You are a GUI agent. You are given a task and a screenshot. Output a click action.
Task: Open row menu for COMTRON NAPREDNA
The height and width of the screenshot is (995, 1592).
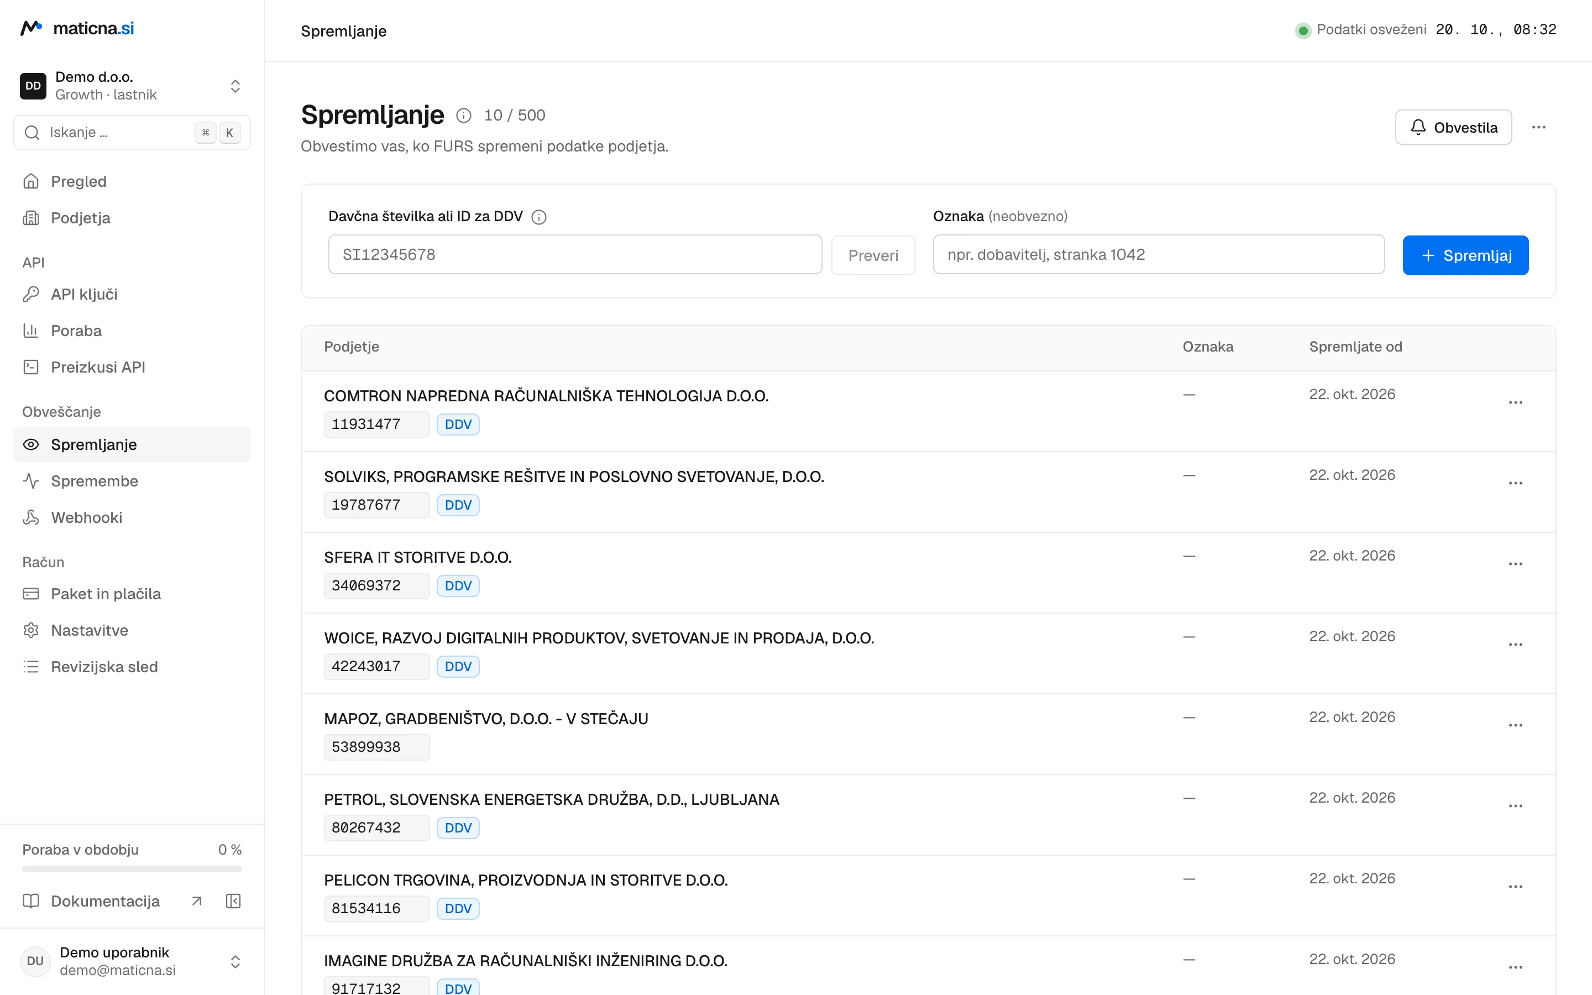pos(1516,403)
